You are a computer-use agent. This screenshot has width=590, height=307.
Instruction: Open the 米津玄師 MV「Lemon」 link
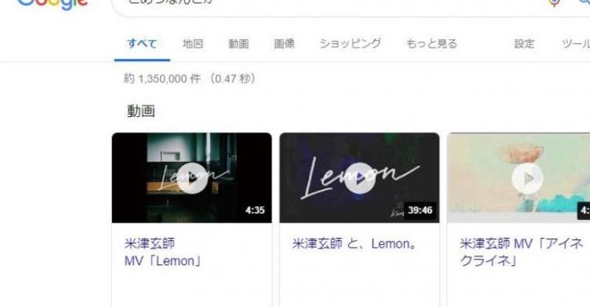pyautogui.click(x=163, y=252)
